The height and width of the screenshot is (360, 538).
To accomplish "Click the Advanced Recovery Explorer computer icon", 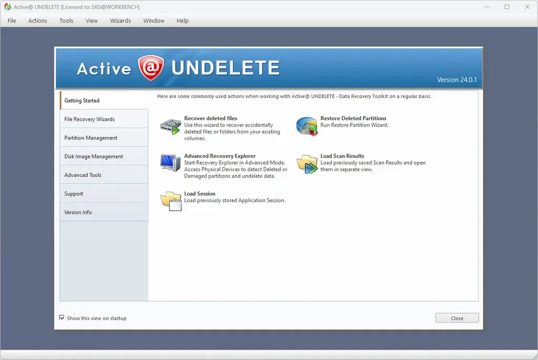I will tap(171, 163).
